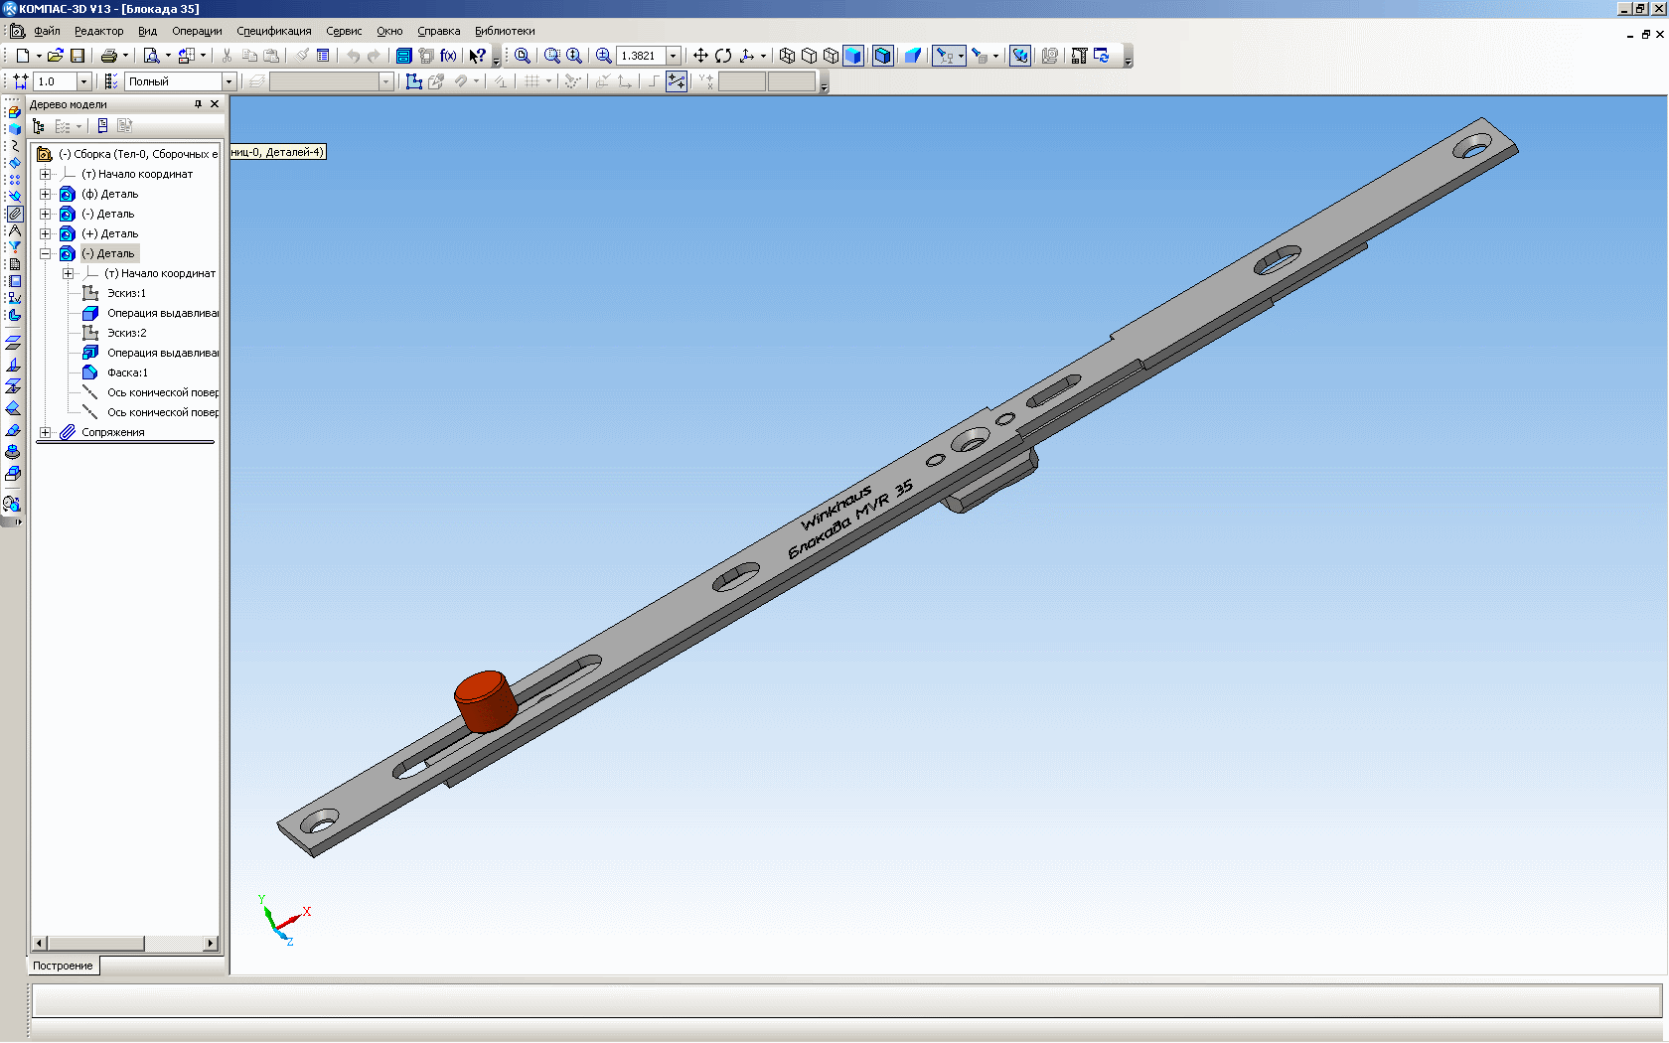Viewport: 1669px width, 1043px height.
Task: Select the second (-) Деталь row highlighted
Action: (108, 253)
